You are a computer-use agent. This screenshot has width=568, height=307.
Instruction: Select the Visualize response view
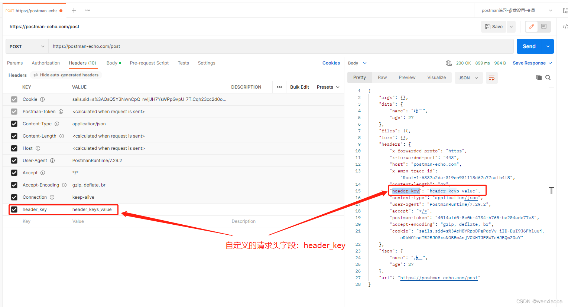tap(436, 77)
